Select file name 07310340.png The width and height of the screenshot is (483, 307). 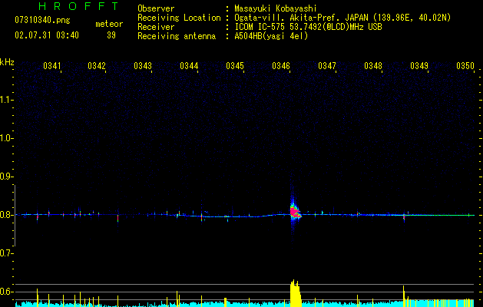point(42,21)
